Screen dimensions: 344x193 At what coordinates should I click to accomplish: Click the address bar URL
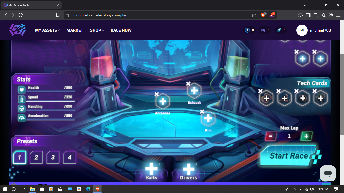pyautogui.click(x=100, y=15)
